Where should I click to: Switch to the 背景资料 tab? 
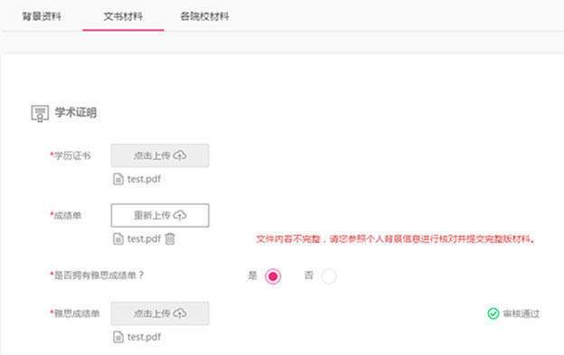click(x=42, y=16)
